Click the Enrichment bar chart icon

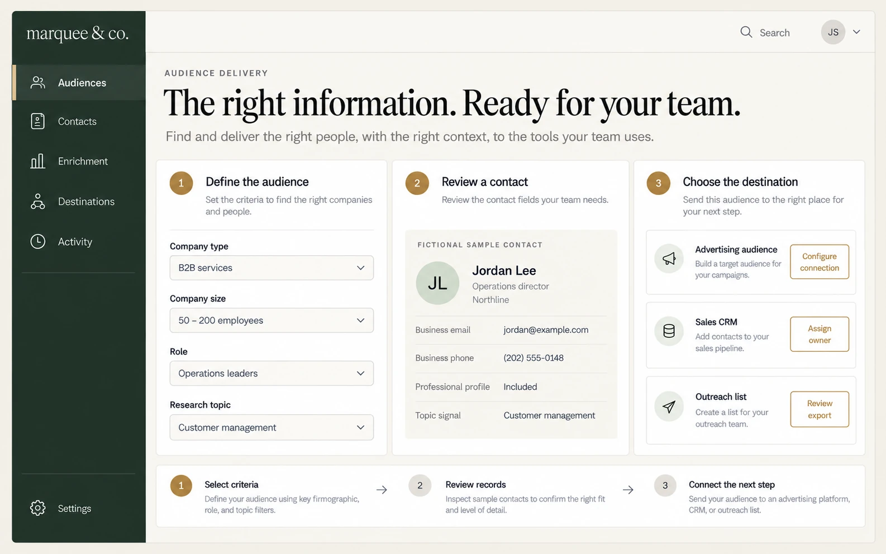38,161
